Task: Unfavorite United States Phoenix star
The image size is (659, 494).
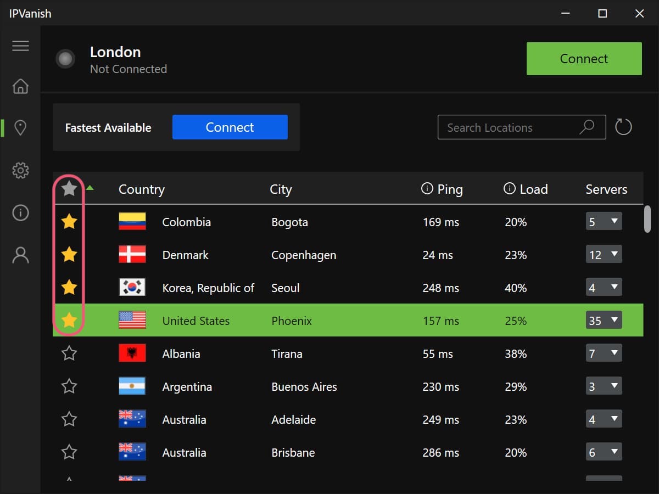Action: tap(69, 321)
